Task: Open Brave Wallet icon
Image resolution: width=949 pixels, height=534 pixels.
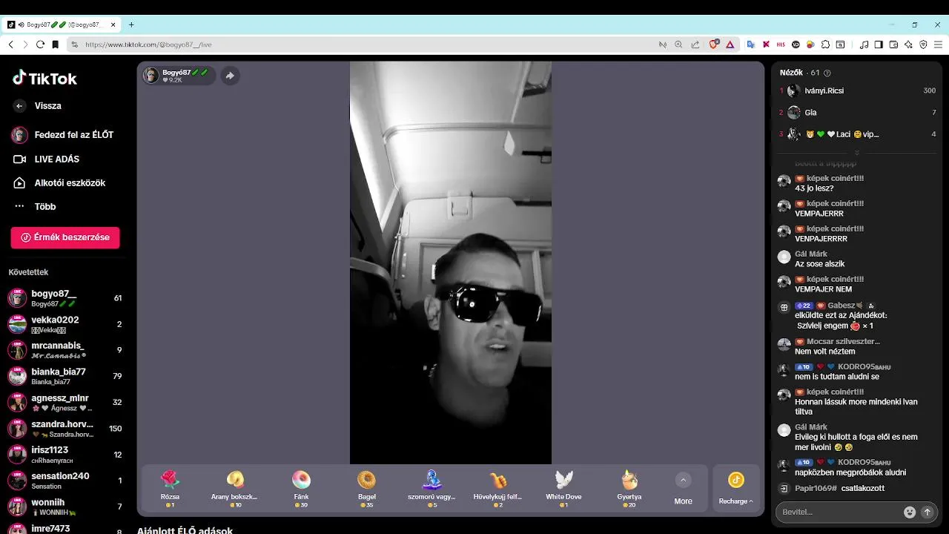Action: tap(893, 44)
